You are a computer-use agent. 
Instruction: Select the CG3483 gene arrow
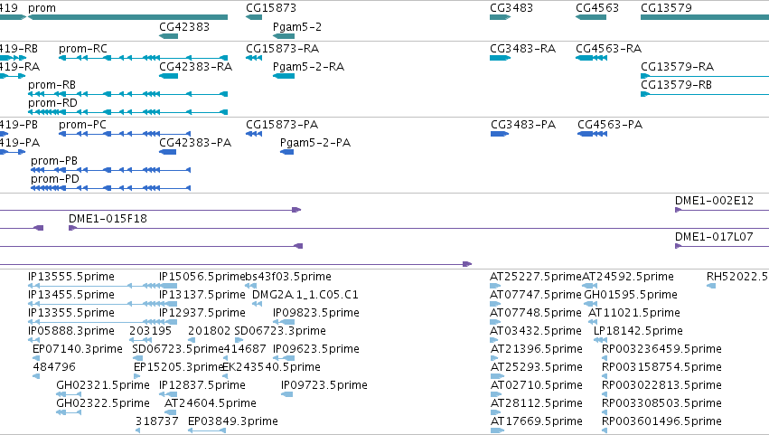click(x=501, y=17)
